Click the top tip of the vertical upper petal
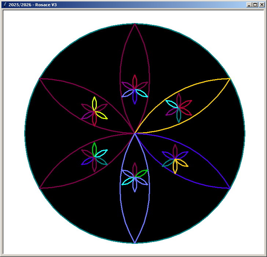 (135, 24)
